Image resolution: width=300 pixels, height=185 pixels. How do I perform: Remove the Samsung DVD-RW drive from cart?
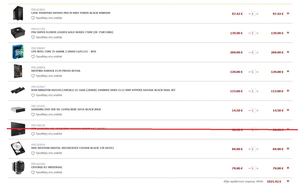point(288,110)
